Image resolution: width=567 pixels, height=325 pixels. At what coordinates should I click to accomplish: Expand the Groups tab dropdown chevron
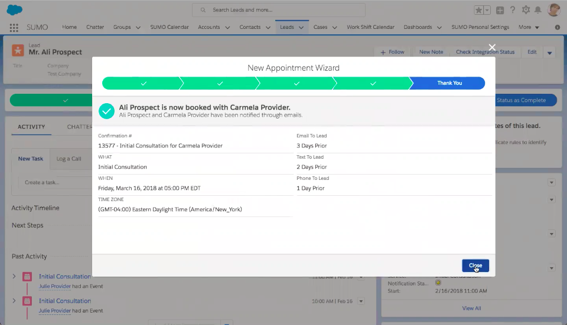click(x=138, y=28)
